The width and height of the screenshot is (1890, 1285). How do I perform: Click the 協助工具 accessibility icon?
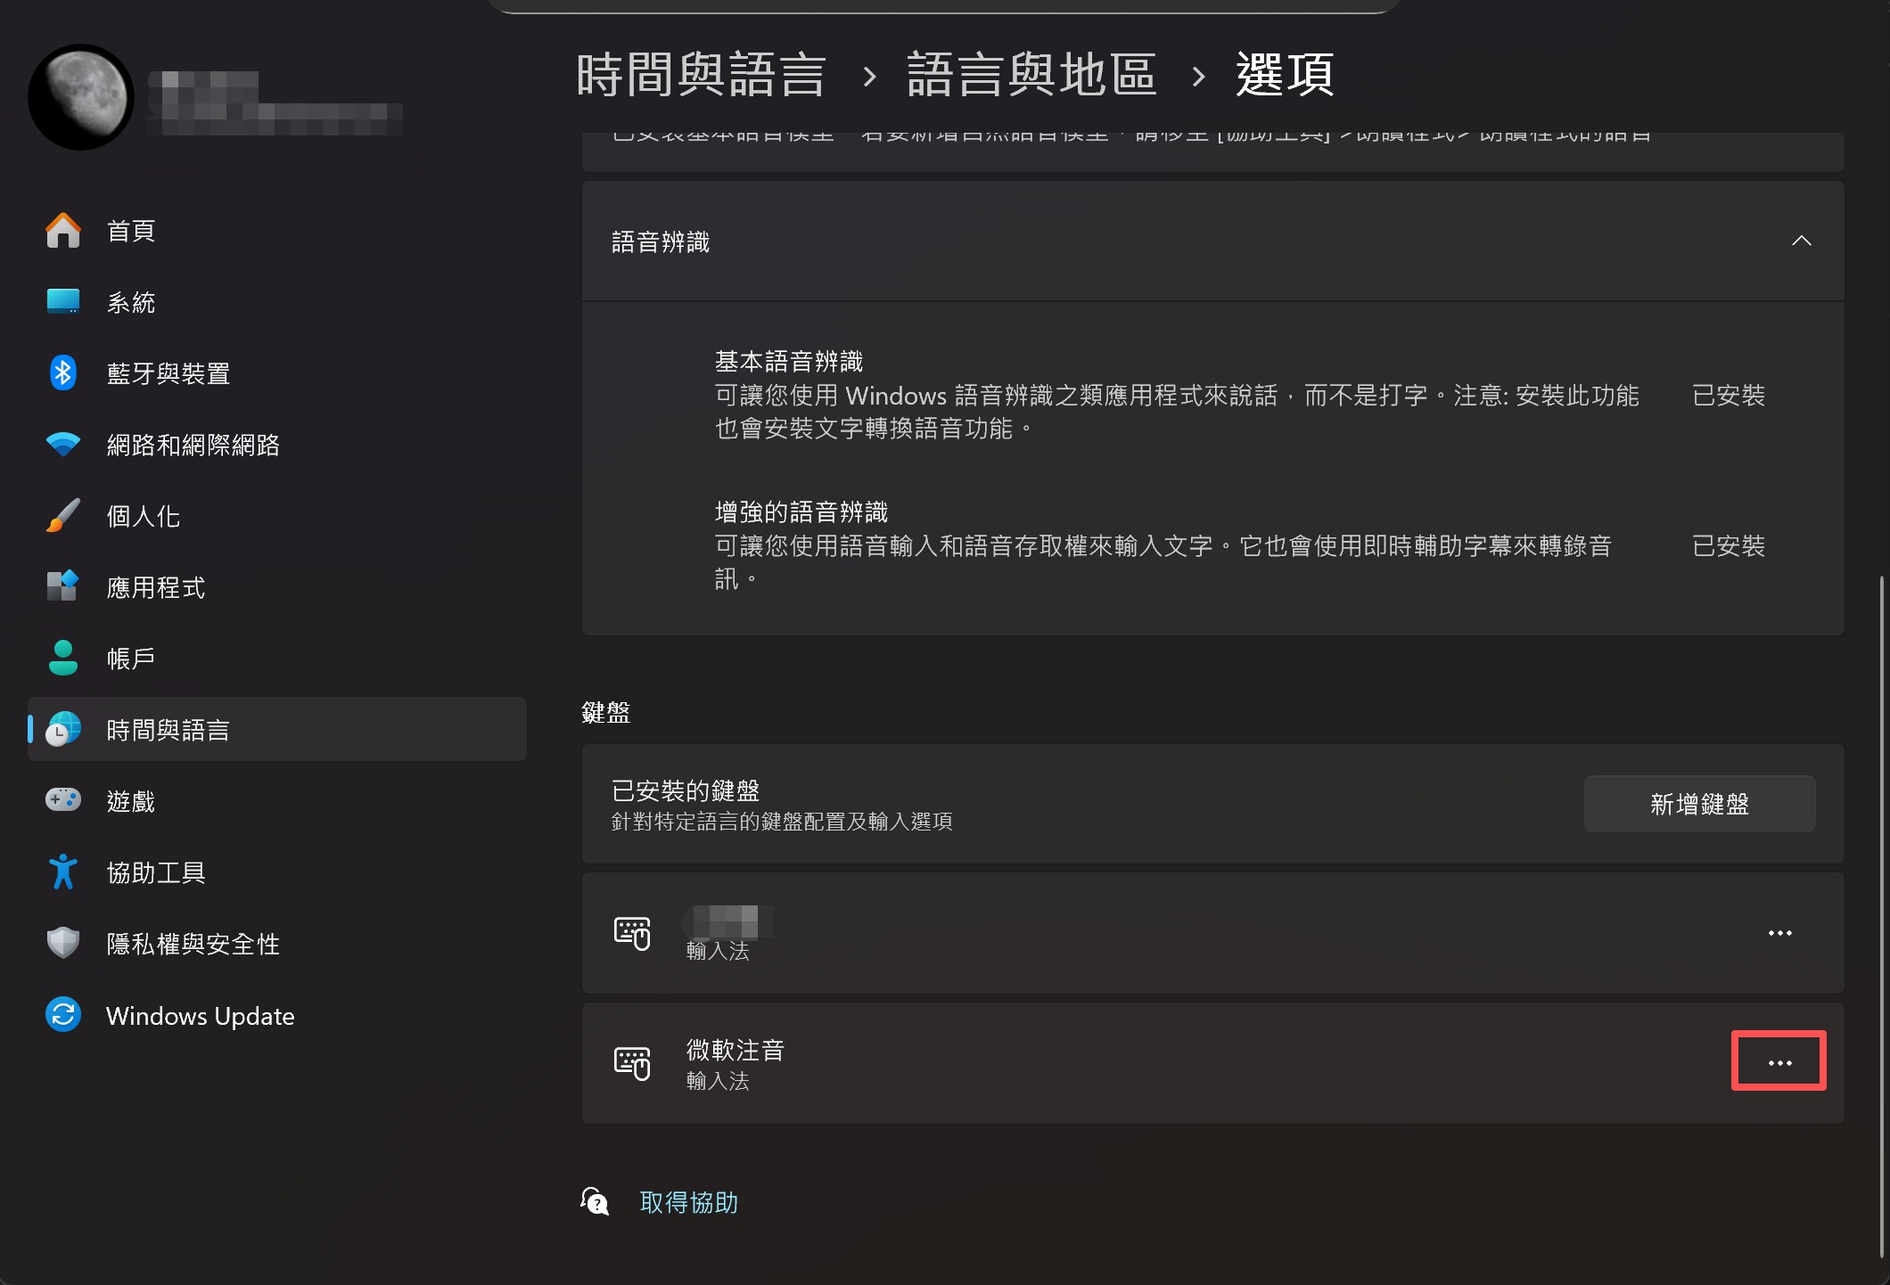(63, 872)
